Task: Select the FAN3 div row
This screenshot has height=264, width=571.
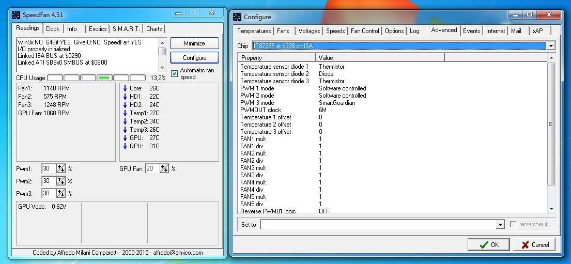Action: [393, 175]
